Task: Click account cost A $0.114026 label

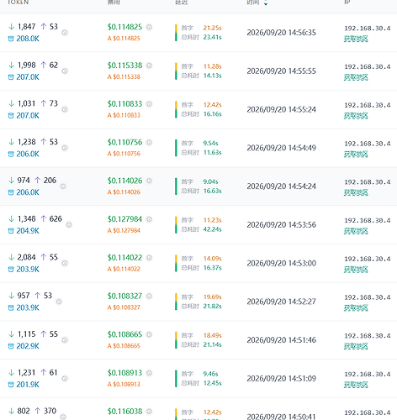Action: tap(124, 192)
